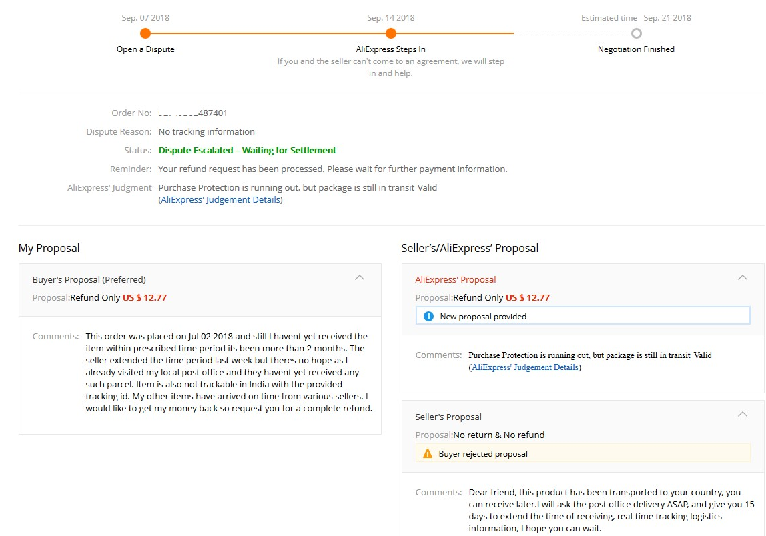The height and width of the screenshot is (536, 766).
Task: Click the order number ending 487401
Action: coord(193,113)
